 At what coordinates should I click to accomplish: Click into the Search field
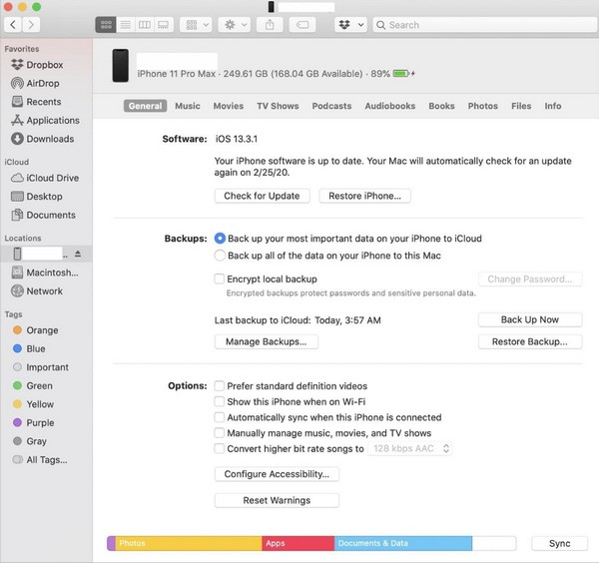(485, 25)
